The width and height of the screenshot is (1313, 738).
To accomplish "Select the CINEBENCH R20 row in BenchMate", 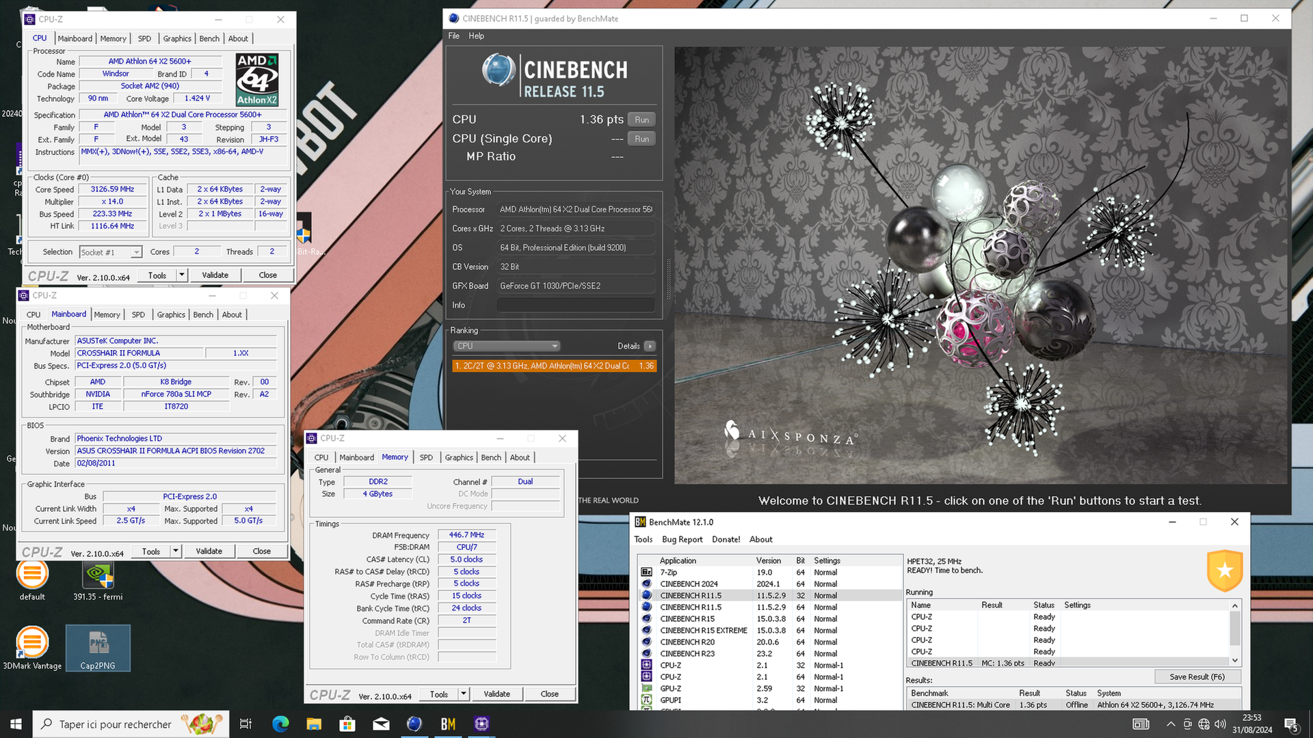I will point(770,642).
